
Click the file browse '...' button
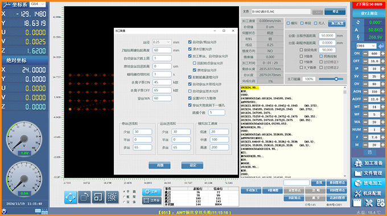tap(318, 12)
